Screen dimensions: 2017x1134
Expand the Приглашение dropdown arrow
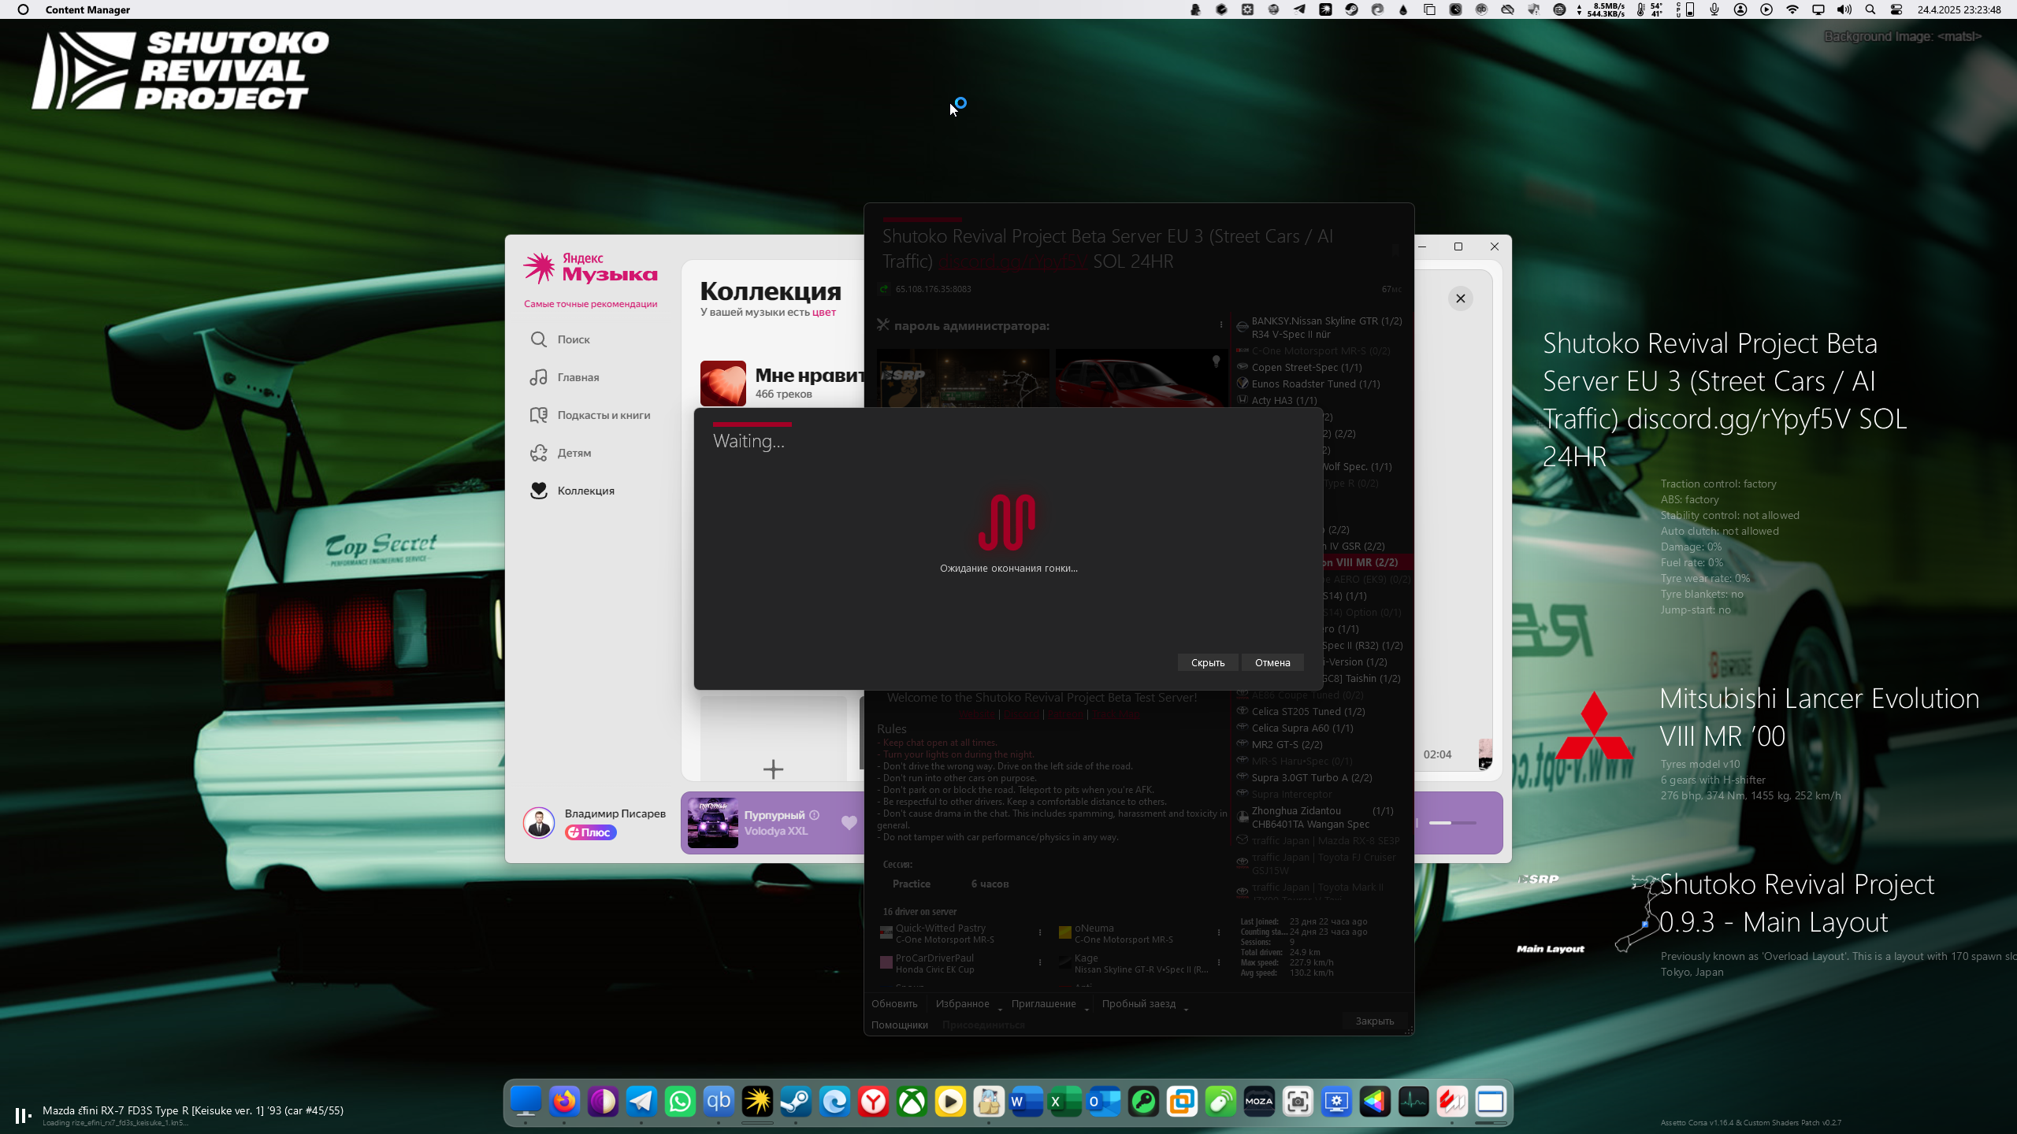(x=1087, y=1009)
